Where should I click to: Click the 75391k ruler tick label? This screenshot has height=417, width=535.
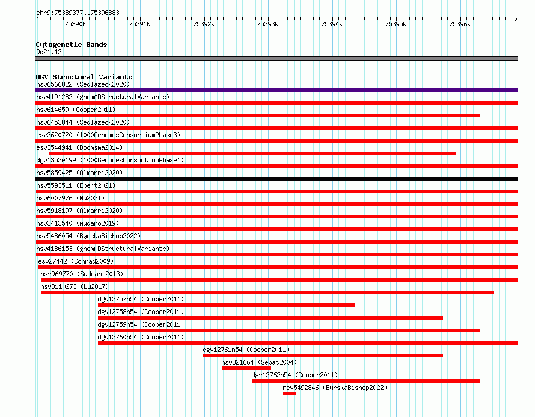tap(139, 24)
